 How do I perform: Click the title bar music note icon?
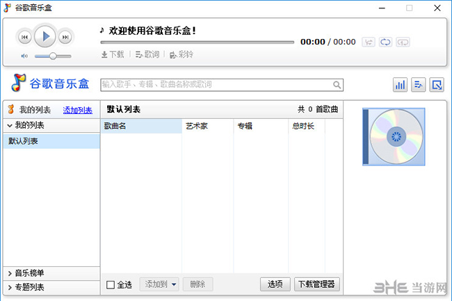(7, 8)
